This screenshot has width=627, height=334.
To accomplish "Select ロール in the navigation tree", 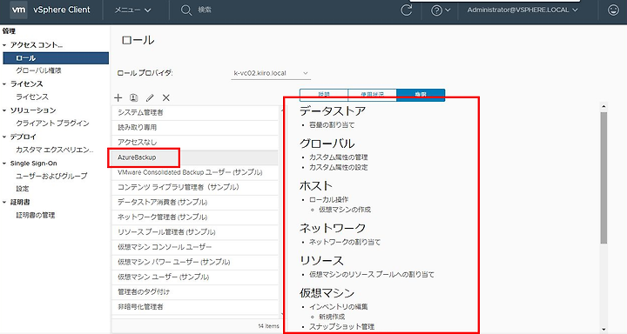I will 56,58.
